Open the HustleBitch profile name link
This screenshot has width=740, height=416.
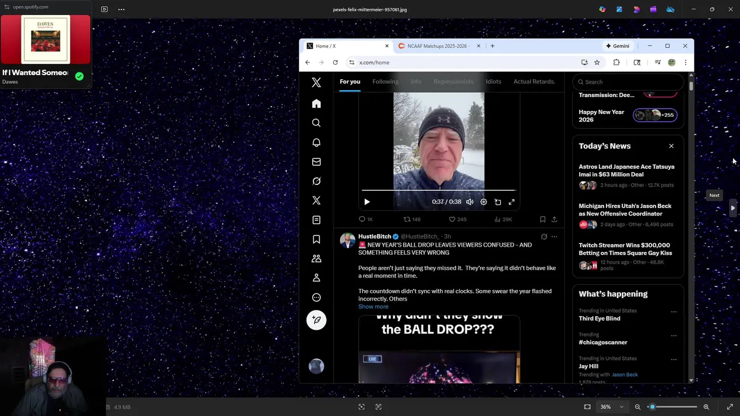[x=375, y=236]
